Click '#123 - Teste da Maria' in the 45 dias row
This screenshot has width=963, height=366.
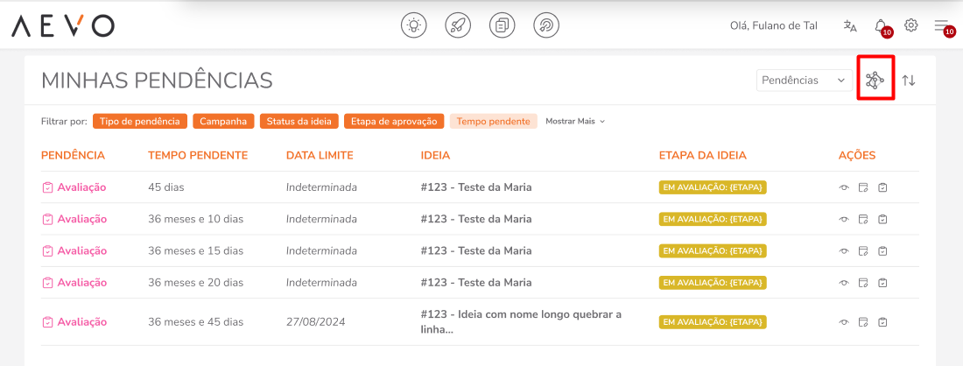(x=476, y=187)
